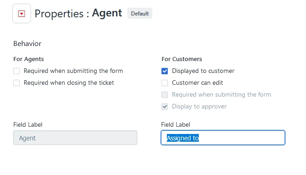
Task: Click the red dropdown field-type icon
Action: [22, 14]
